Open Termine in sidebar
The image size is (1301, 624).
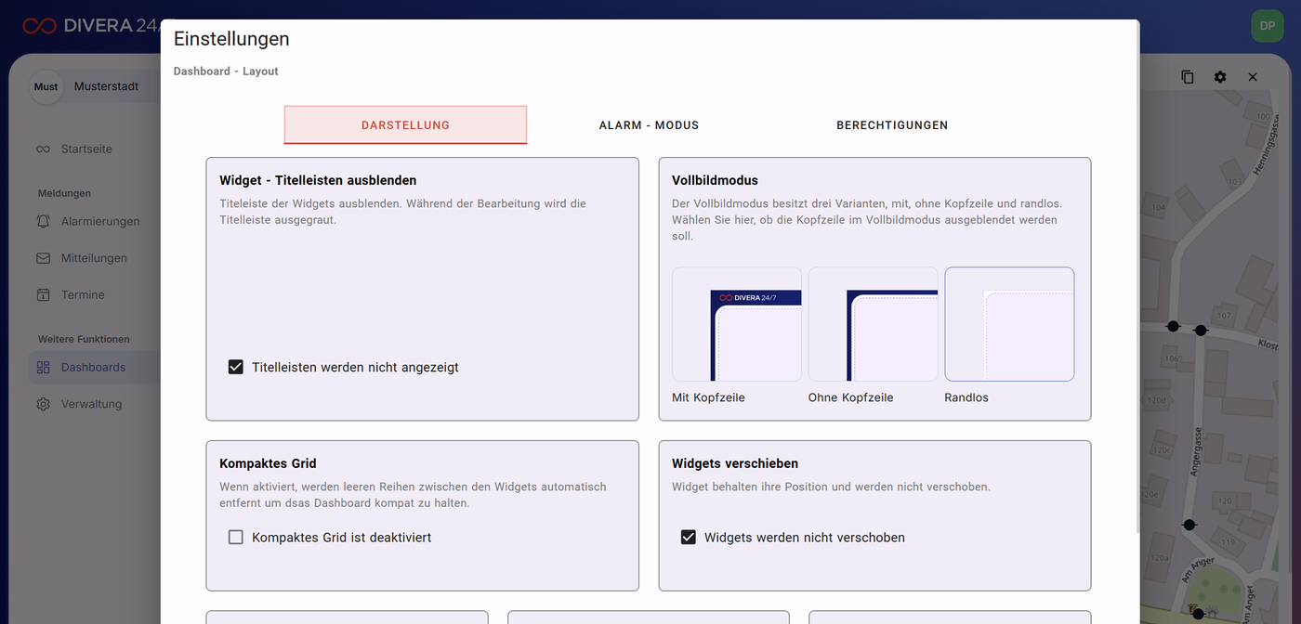coord(83,295)
